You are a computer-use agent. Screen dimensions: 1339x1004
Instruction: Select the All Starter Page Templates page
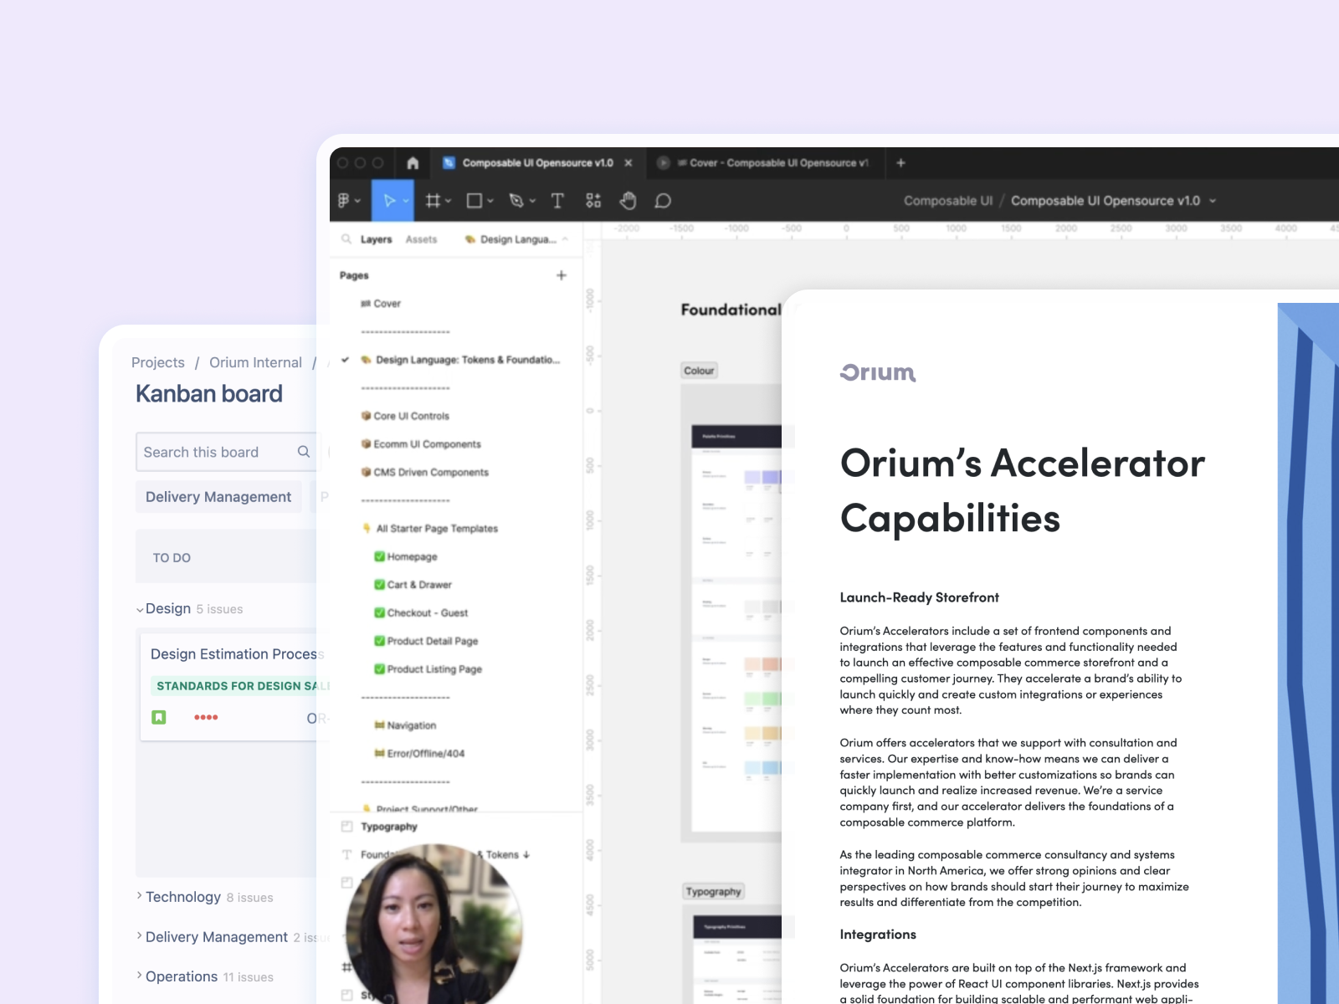click(x=429, y=529)
